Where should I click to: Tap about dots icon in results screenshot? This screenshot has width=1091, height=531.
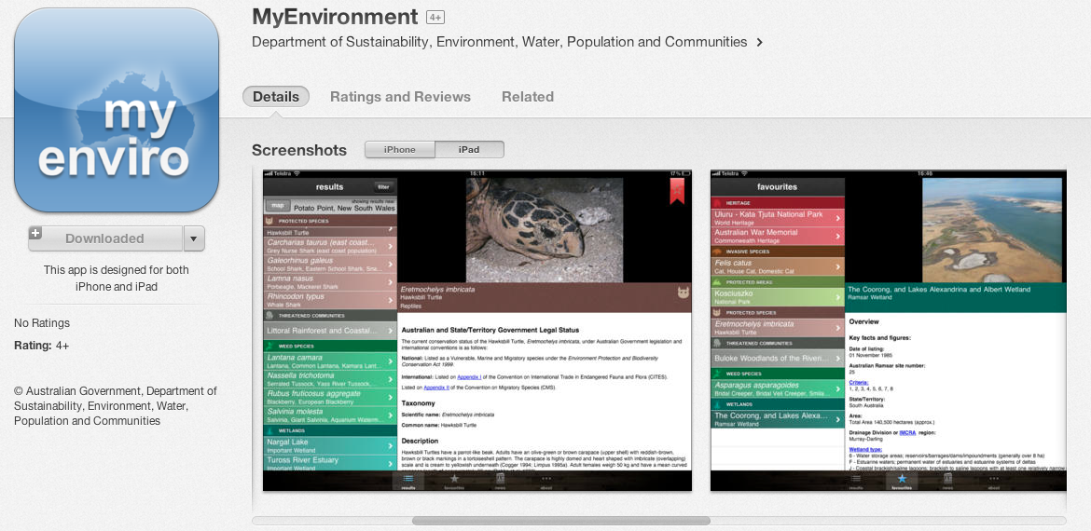(x=545, y=479)
